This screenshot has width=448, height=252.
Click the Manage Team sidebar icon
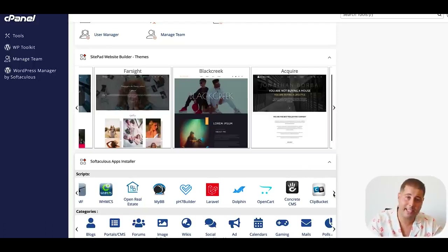(7, 59)
